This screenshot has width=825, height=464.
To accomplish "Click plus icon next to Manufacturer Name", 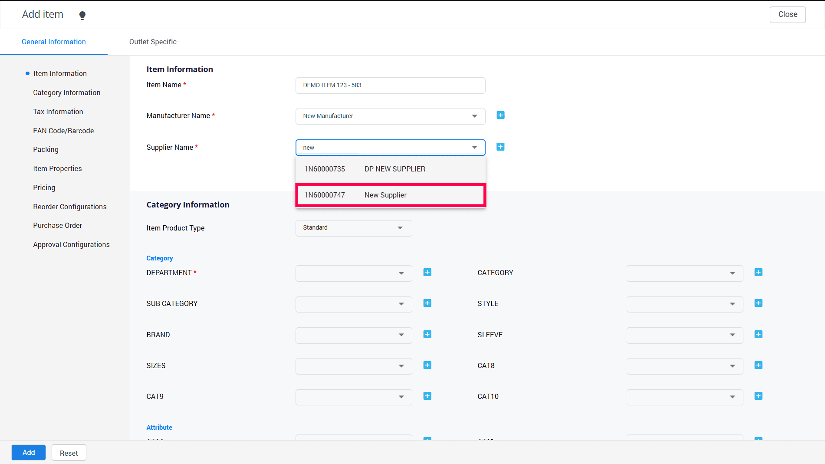I will click(500, 115).
